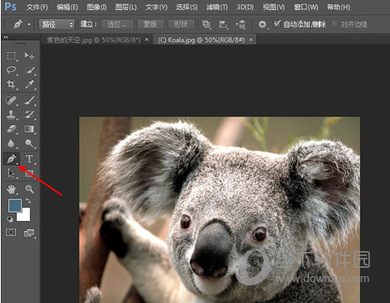390x303 pixels.
Task: Select the Hand tool
Action: pyautogui.click(x=11, y=189)
